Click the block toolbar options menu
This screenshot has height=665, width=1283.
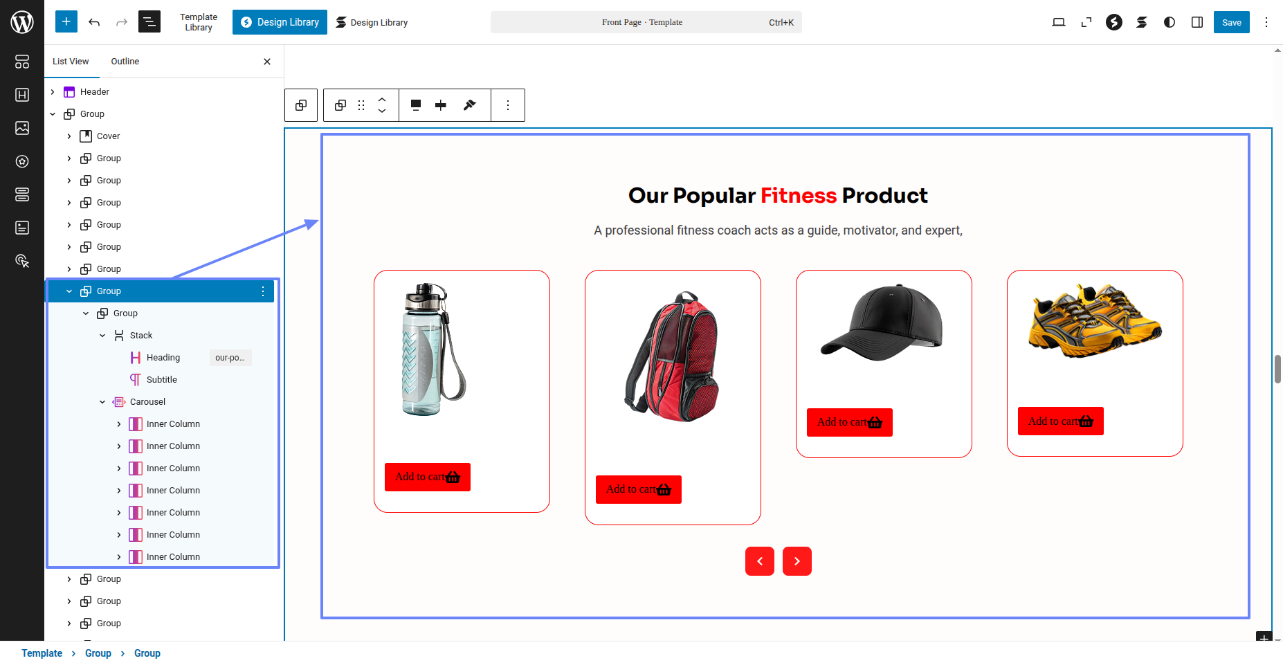click(x=507, y=105)
